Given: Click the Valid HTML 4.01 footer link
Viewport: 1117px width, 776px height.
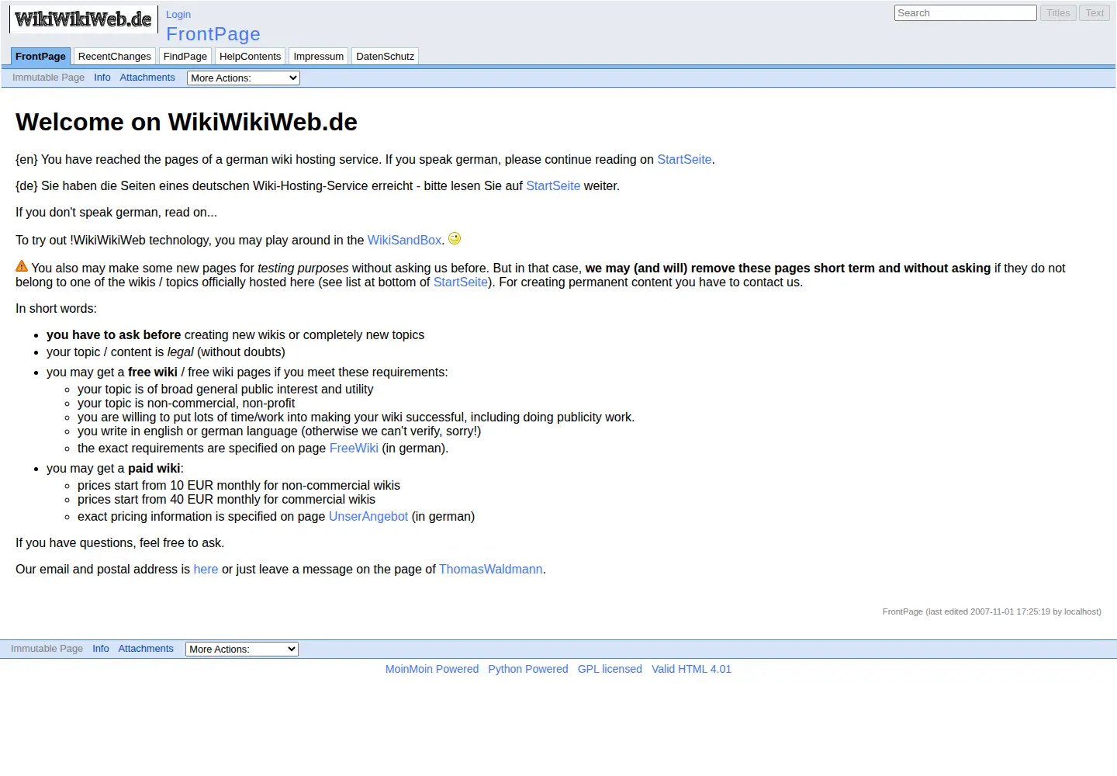Looking at the screenshot, I should (x=691, y=669).
